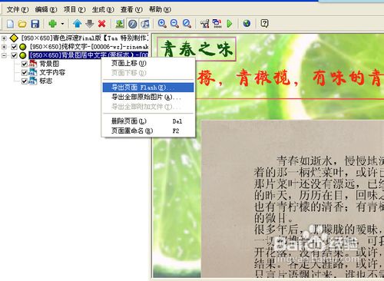Toggle the 文字内容 item checkbox
Screen dimensions: 384x281
25,73
